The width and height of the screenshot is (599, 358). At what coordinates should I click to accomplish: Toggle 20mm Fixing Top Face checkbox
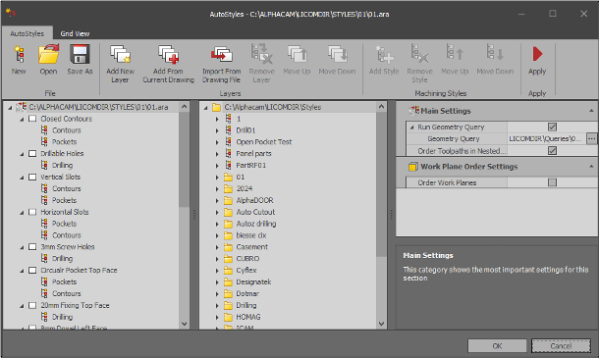tap(32, 305)
